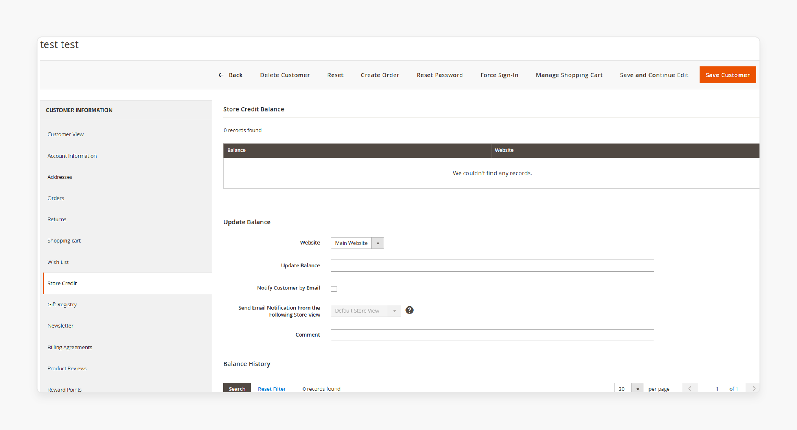Switch to the Newsletter tab
797x430 pixels.
[60, 326]
